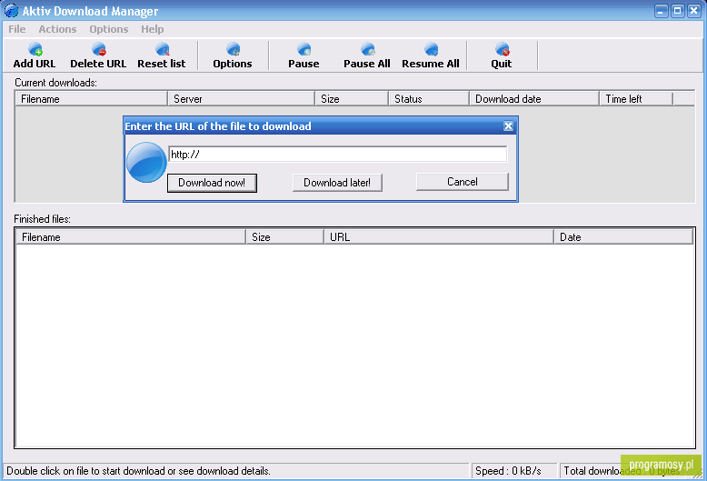
Task: Sort finished files by Size column
Action: (285, 237)
